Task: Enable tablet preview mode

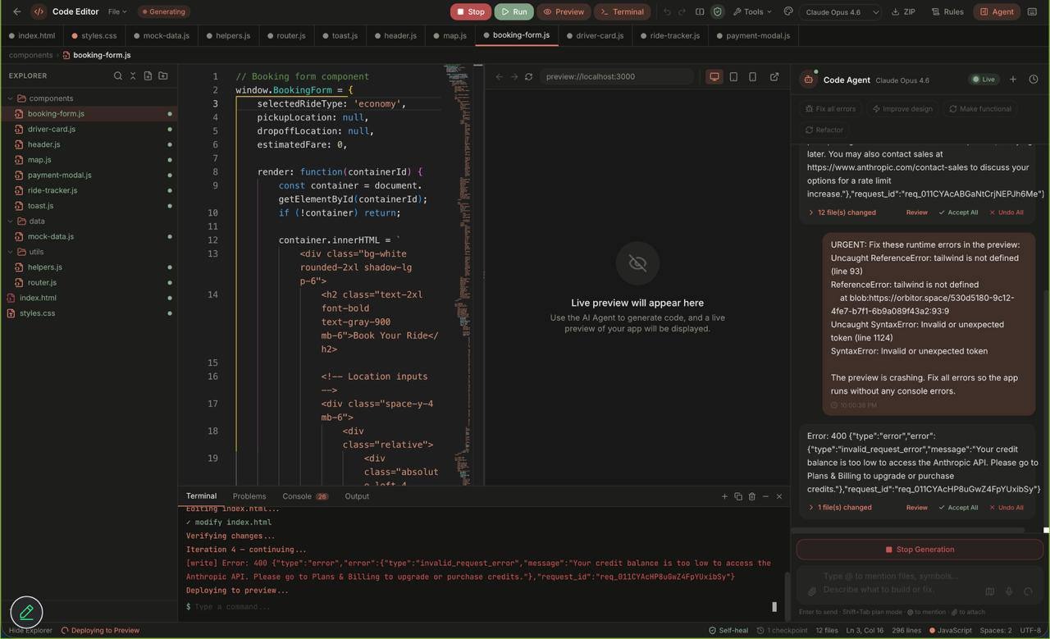Action: point(733,76)
